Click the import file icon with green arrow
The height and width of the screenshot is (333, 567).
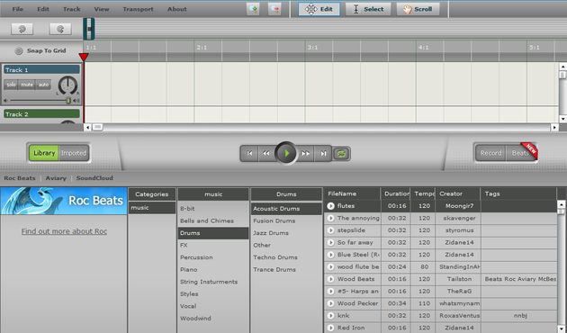[253, 9]
